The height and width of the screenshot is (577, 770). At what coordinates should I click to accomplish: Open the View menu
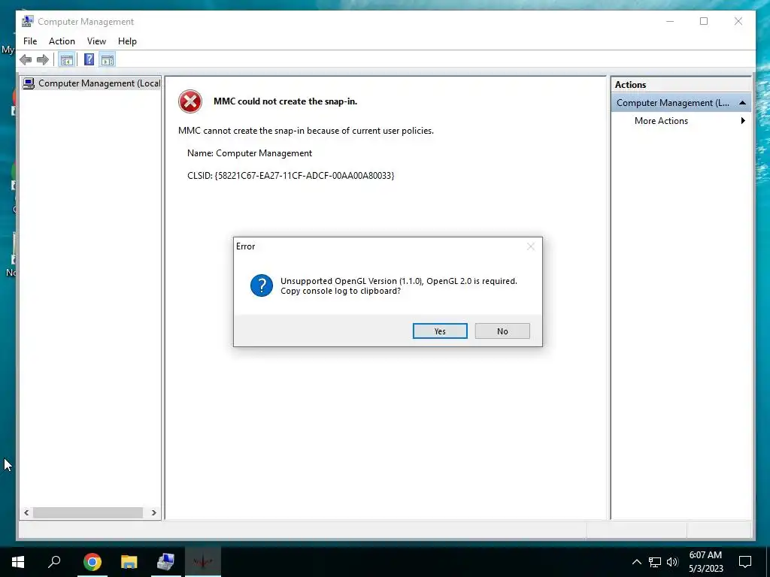[x=96, y=41]
